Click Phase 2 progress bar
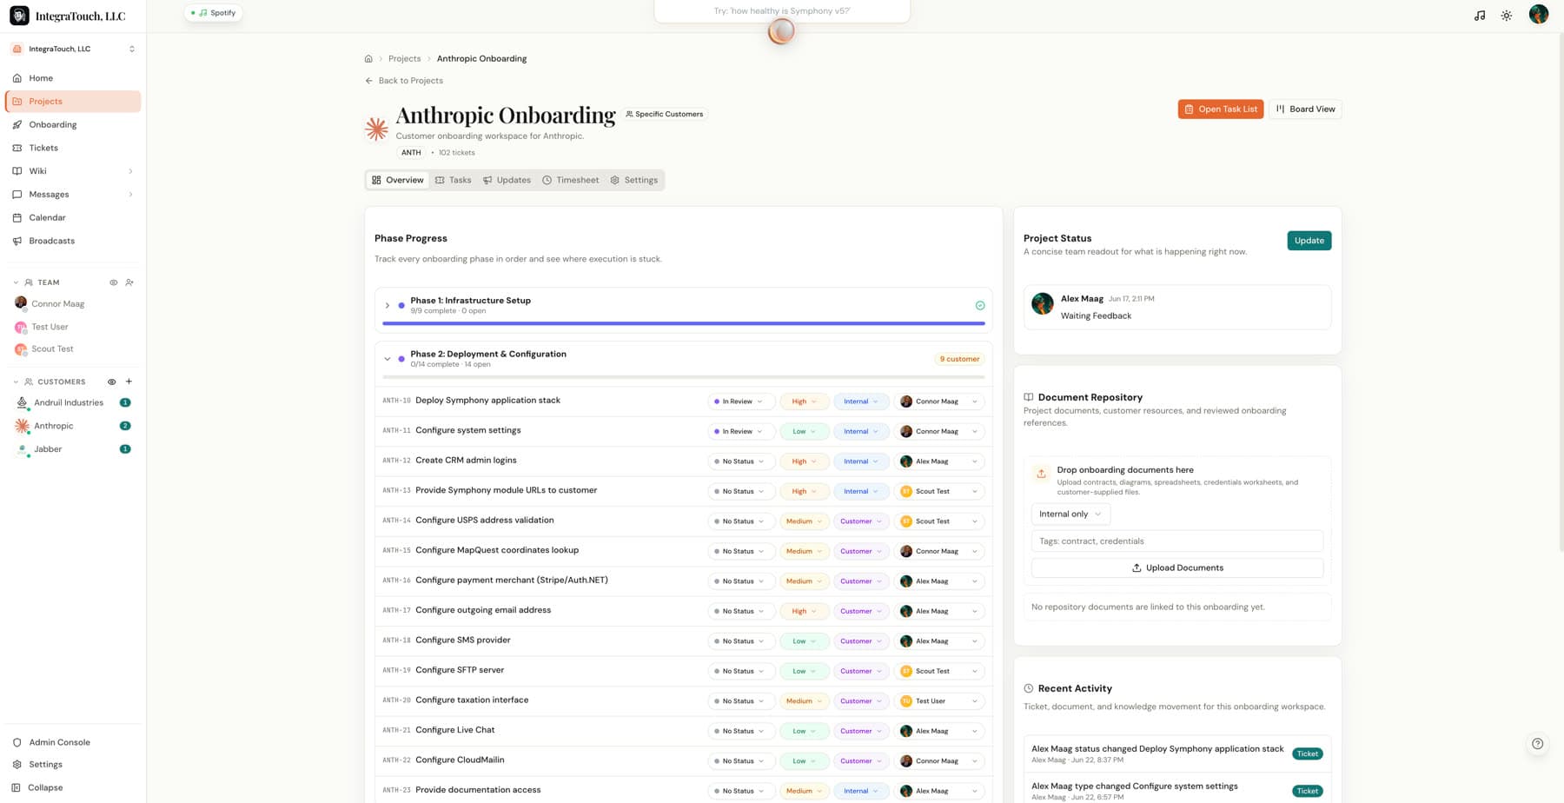 (x=684, y=377)
